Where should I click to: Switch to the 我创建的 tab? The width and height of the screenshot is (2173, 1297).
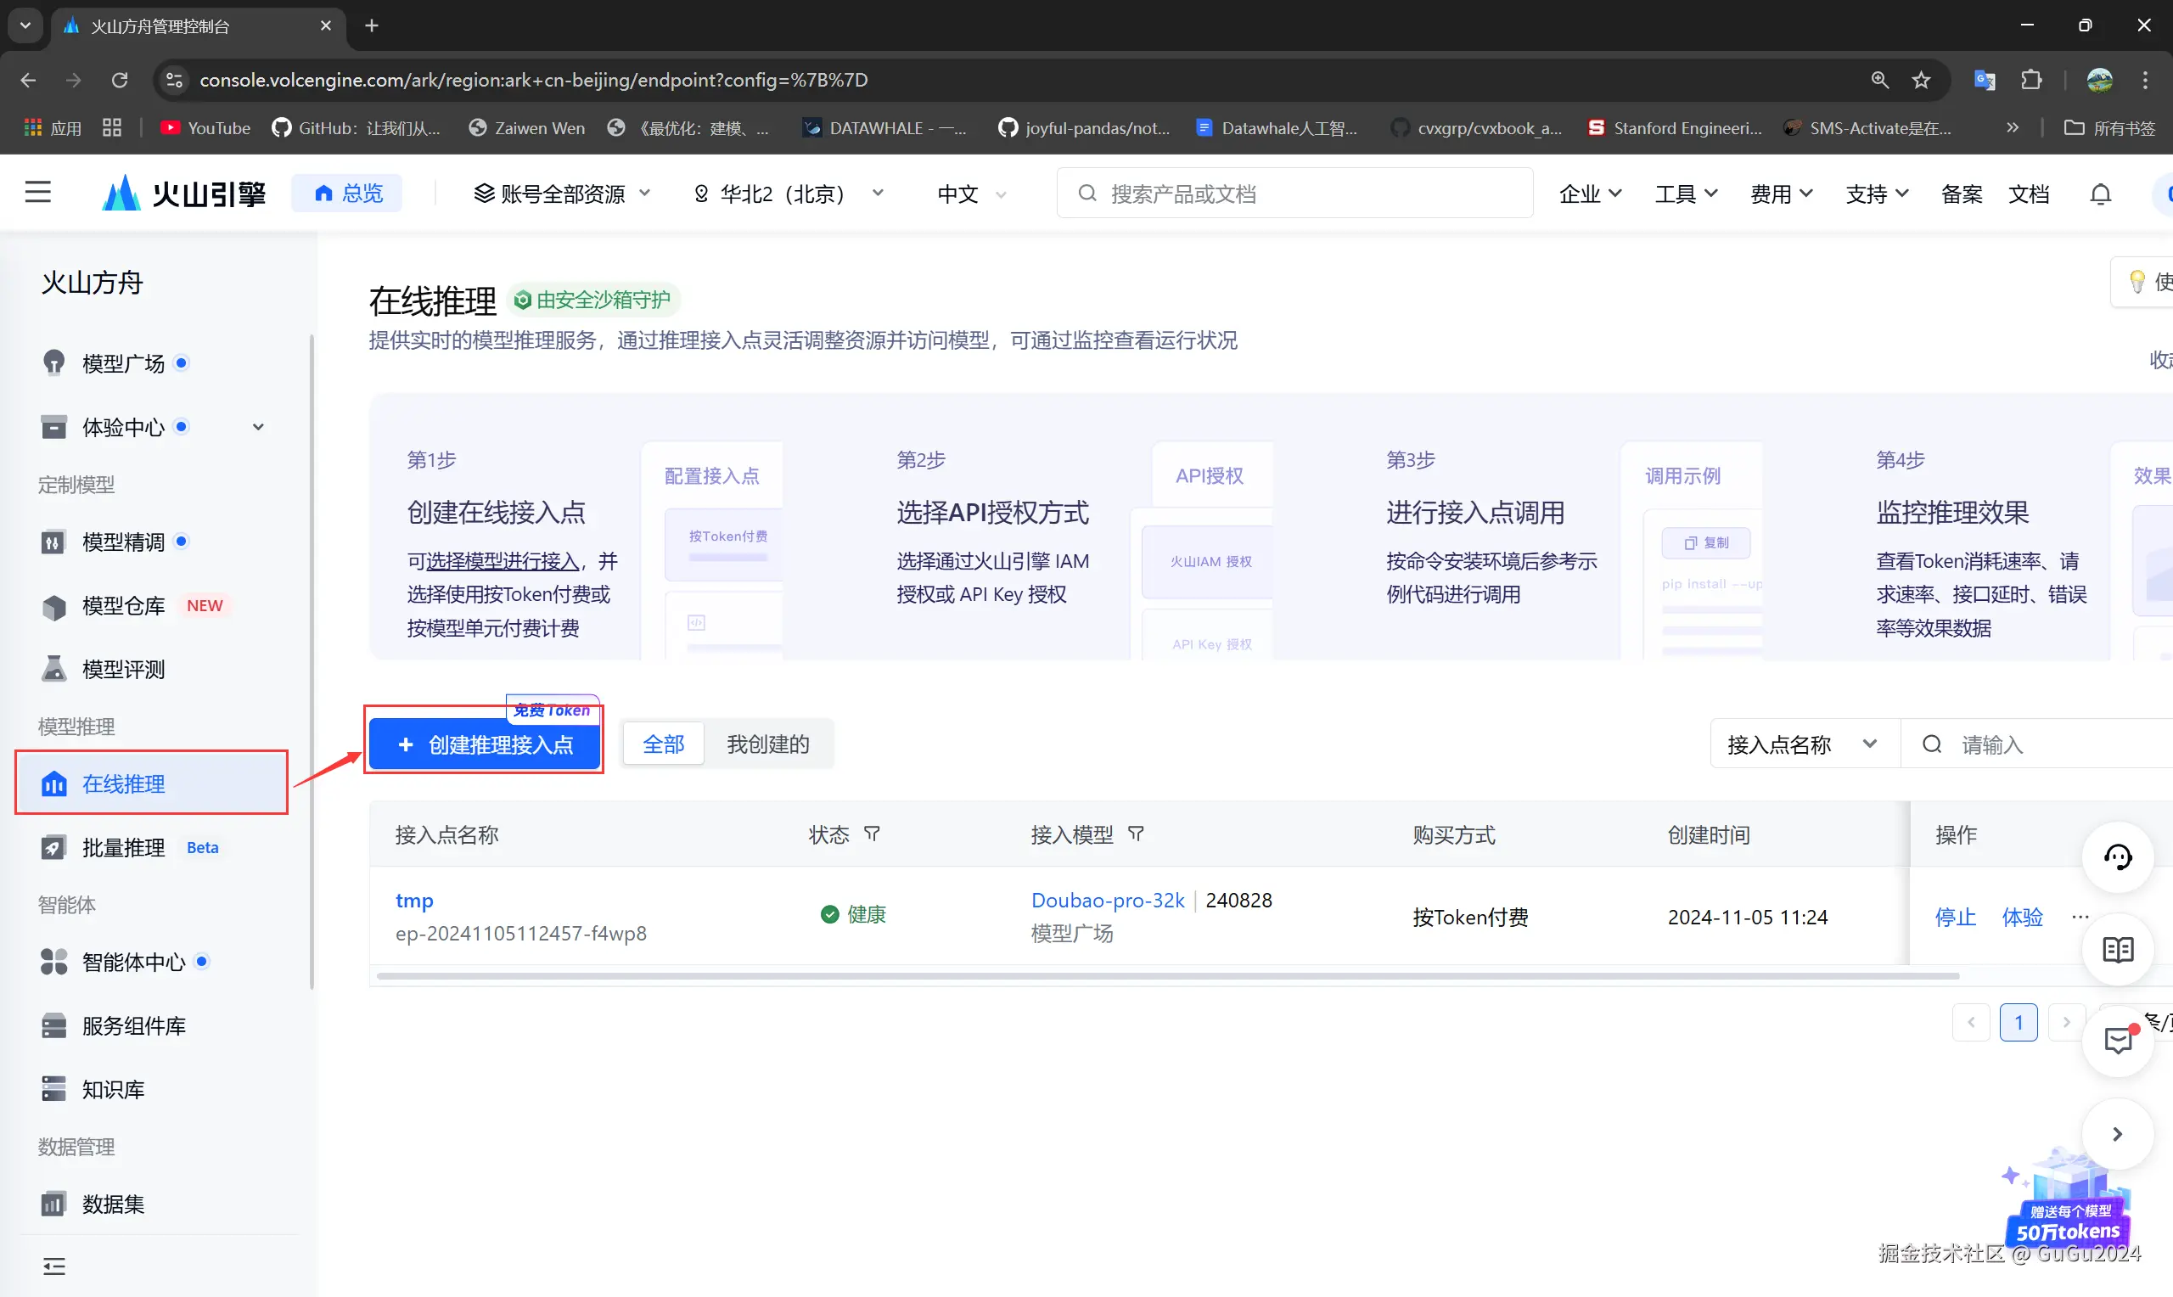767,744
